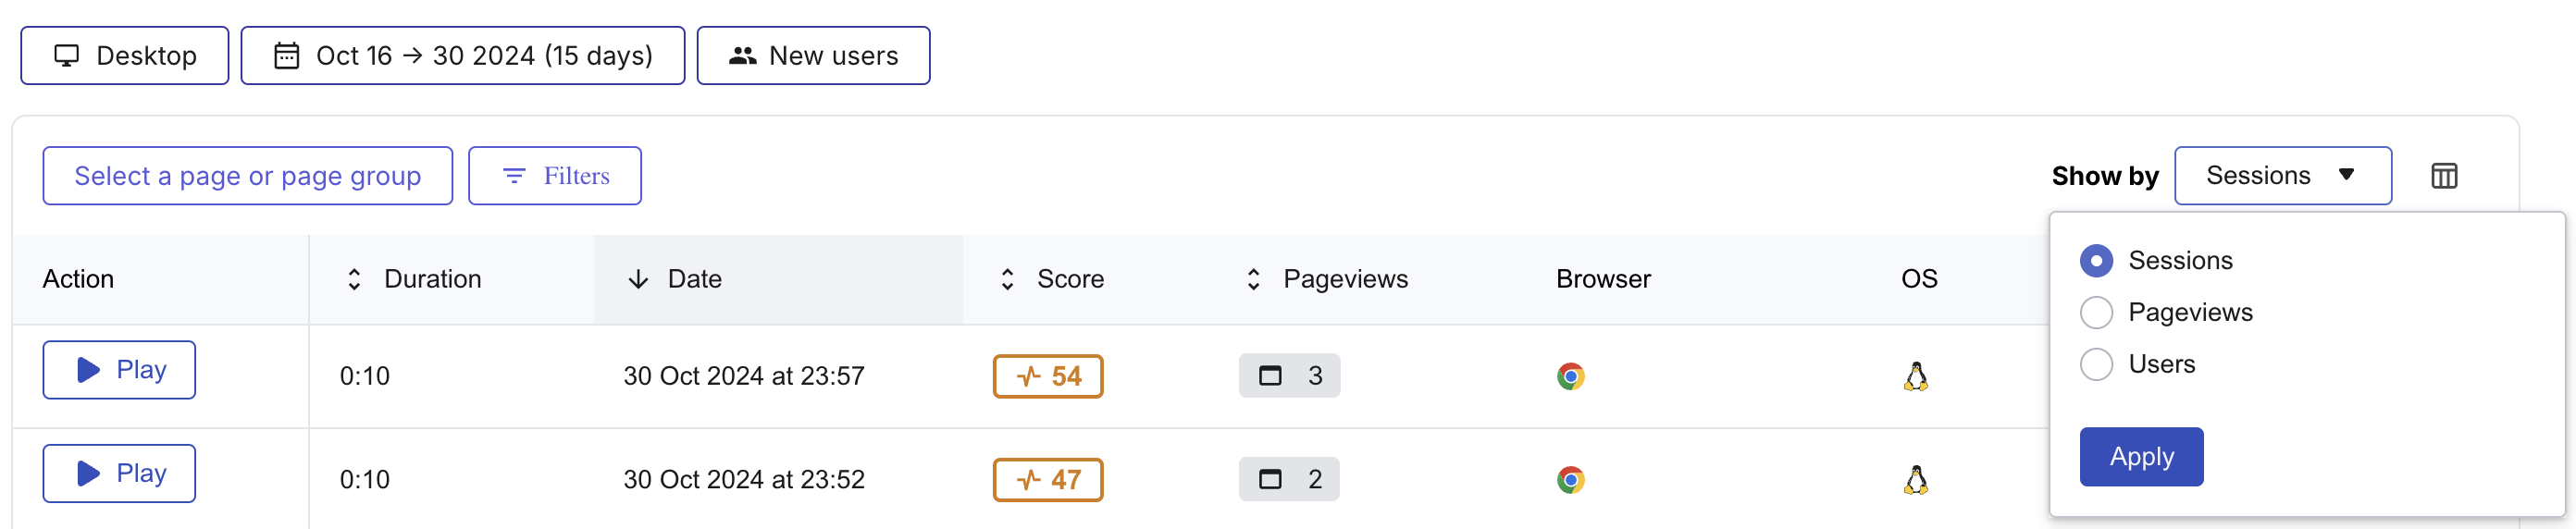
Task: Sort by Date using the down arrow
Action: (x=638, y=279)
